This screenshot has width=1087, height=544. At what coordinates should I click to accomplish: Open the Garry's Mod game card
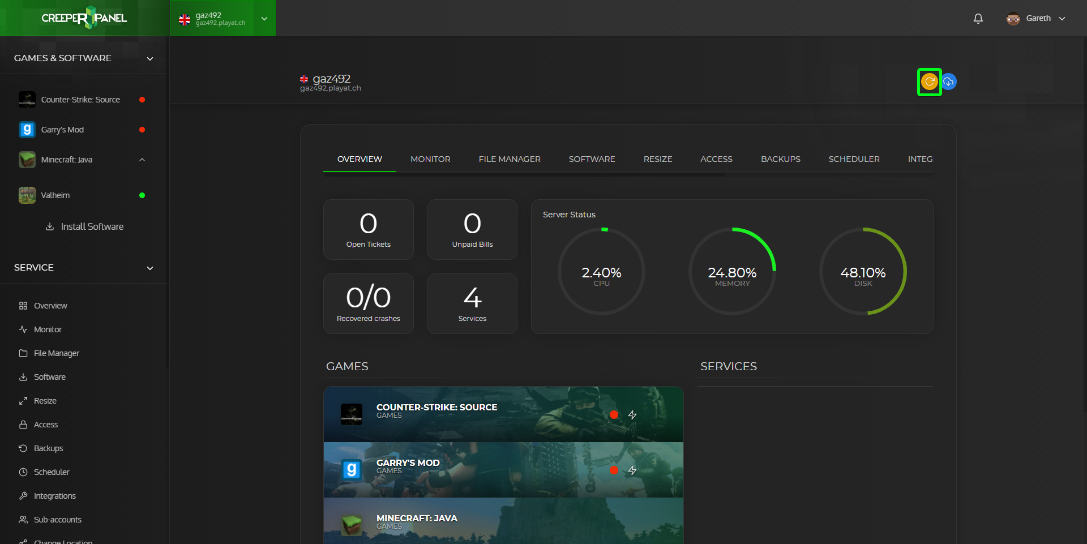(x=503, y=470)
